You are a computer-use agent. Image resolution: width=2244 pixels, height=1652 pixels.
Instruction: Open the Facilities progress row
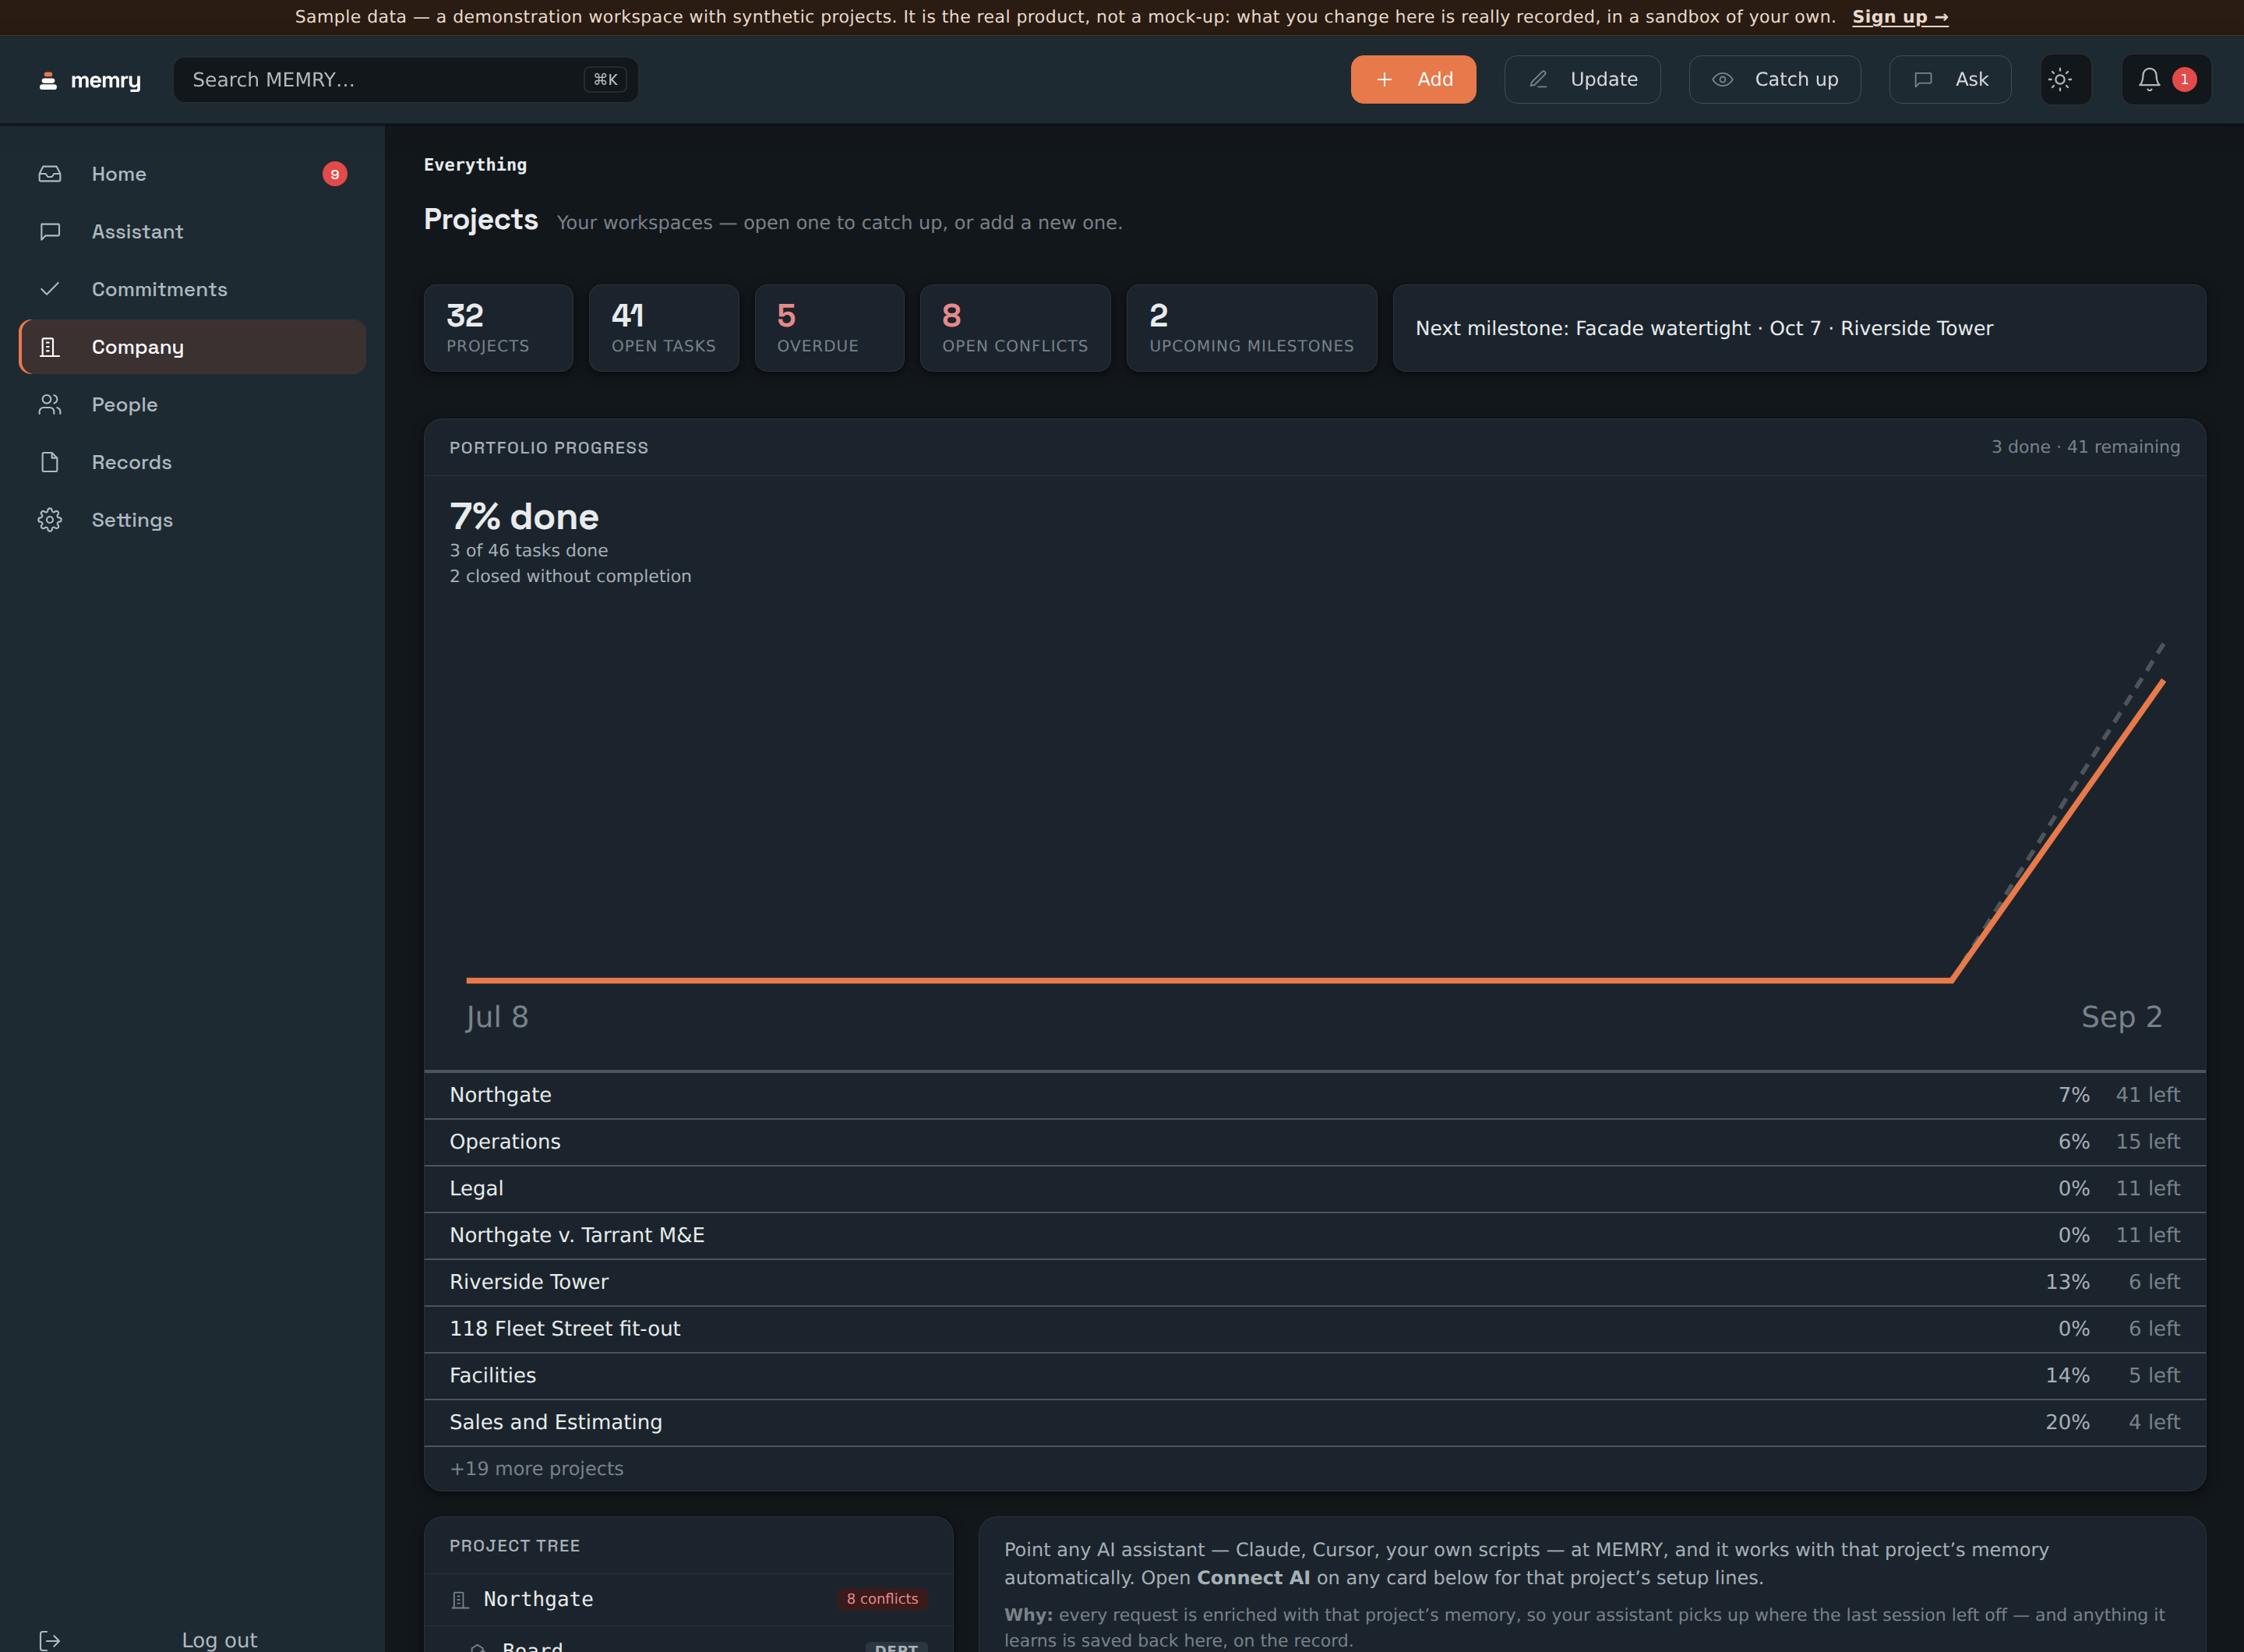[1315, 1376]
